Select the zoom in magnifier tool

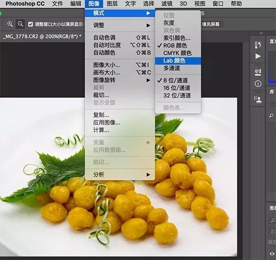(x=10, y=24)
